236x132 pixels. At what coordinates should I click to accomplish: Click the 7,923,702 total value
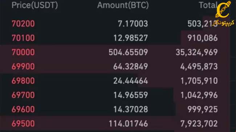[x=199, y=124]
